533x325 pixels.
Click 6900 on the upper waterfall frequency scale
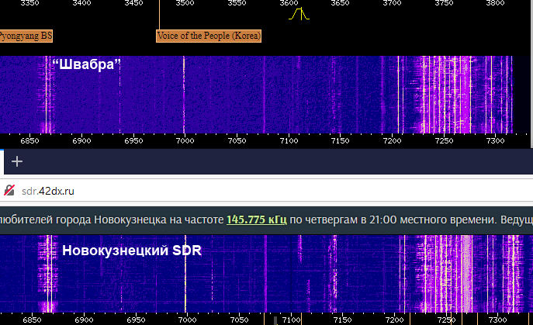(81, 140)
